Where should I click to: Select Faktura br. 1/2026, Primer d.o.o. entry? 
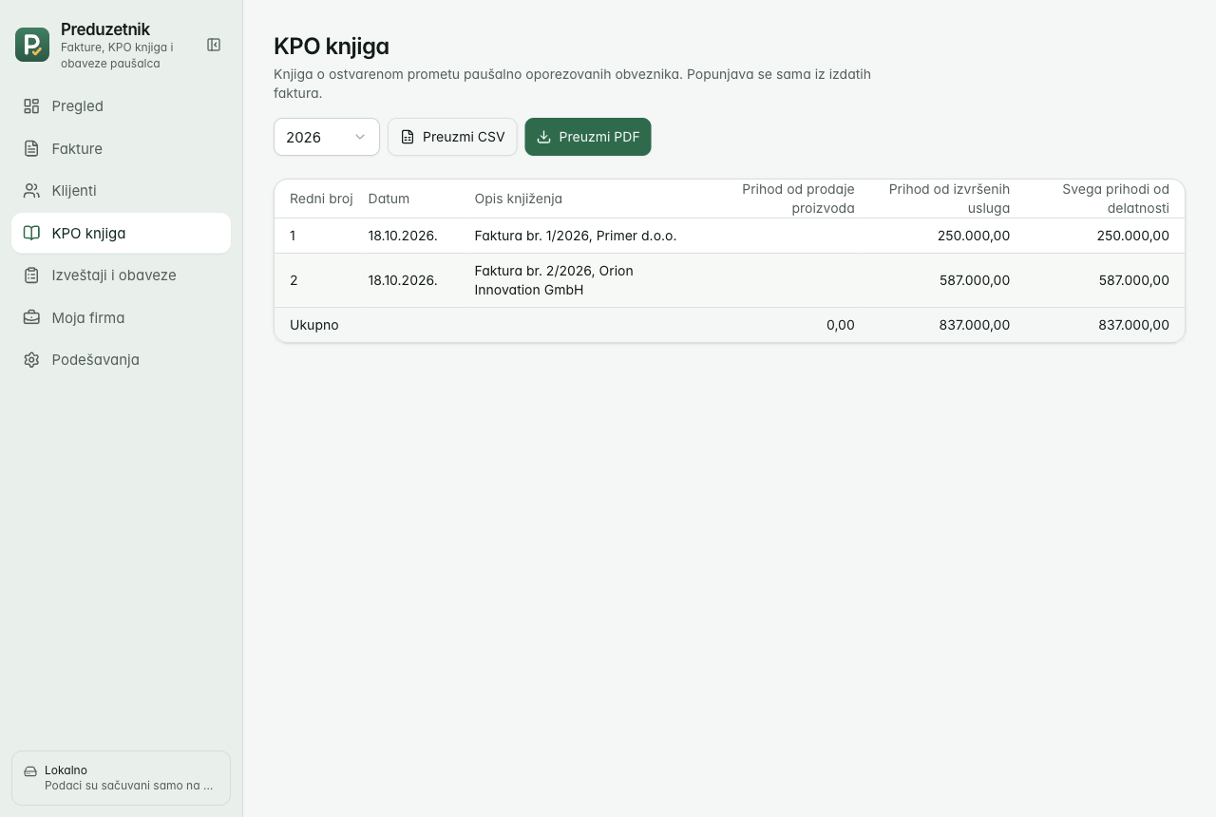pos(576,236)
